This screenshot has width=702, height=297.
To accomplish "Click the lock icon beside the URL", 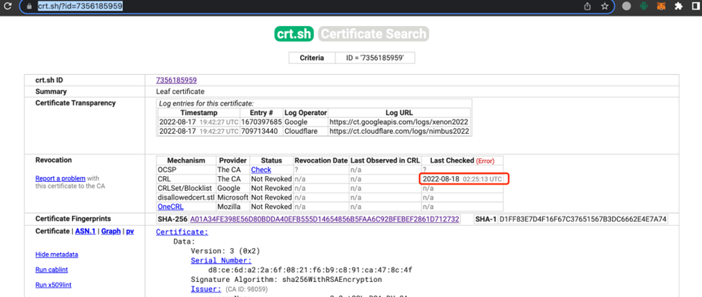I will 30,6.
